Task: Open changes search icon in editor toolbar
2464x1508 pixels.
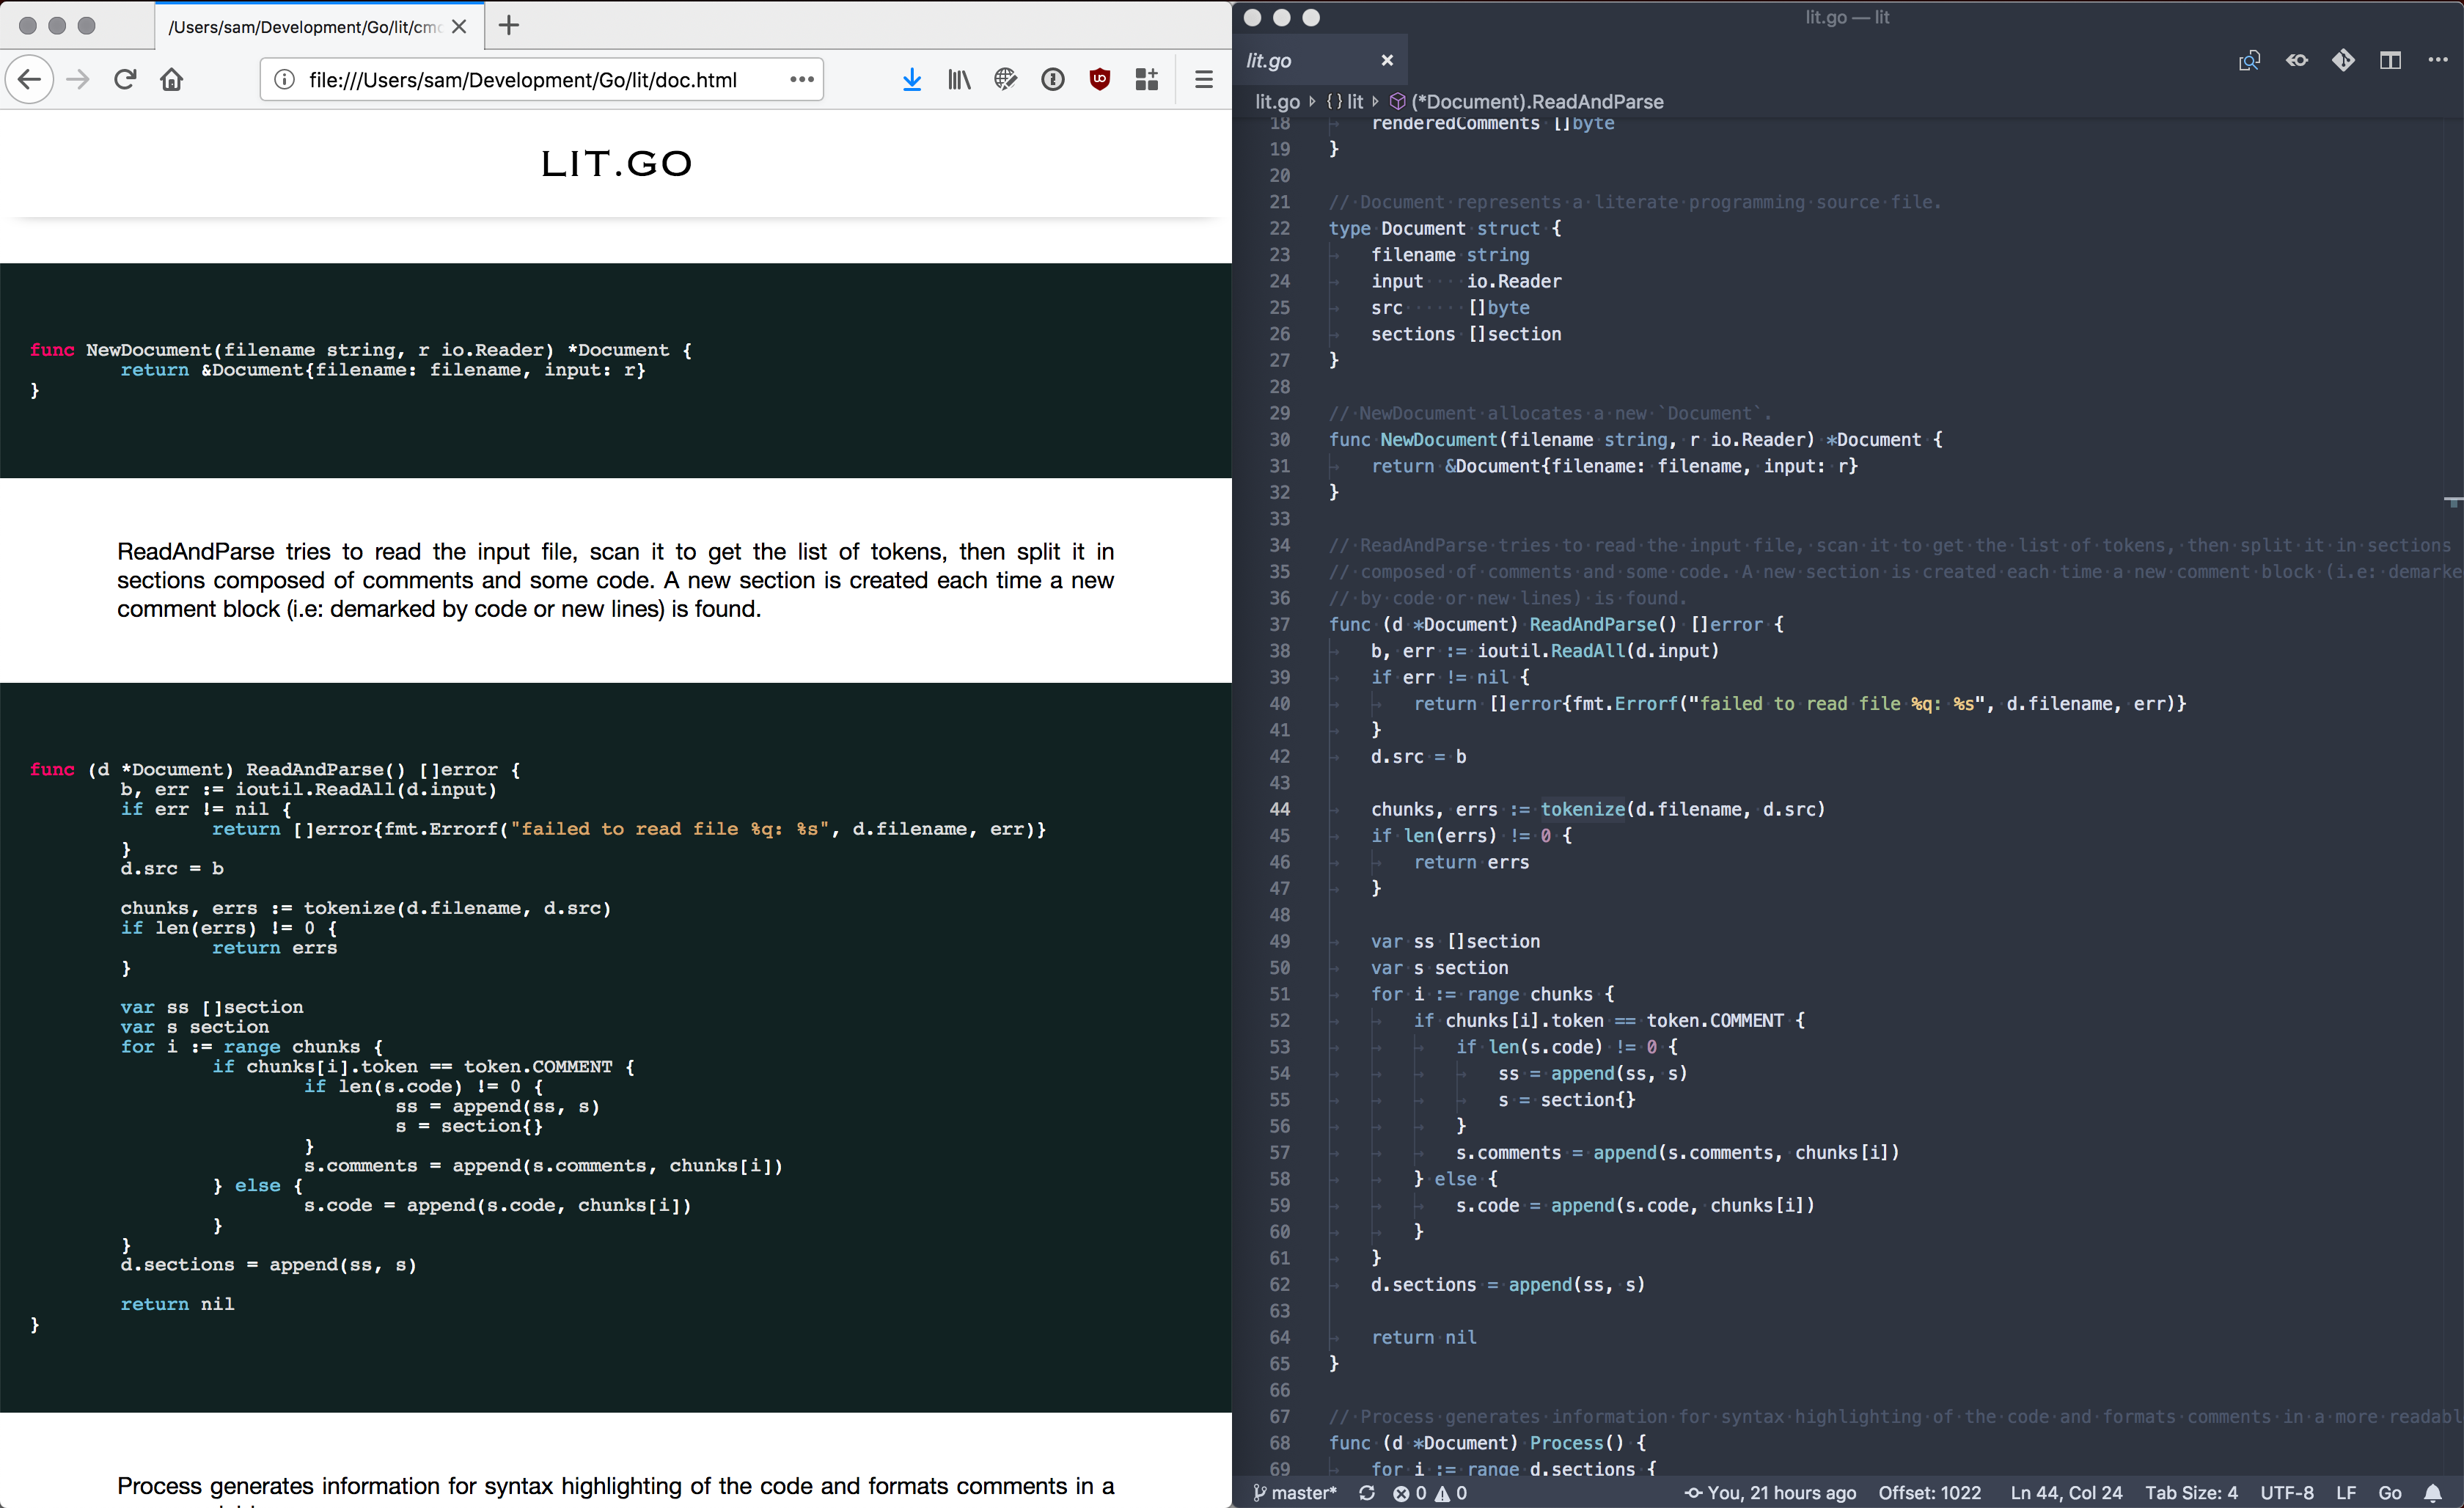Action: click(x=2249, y=61)
